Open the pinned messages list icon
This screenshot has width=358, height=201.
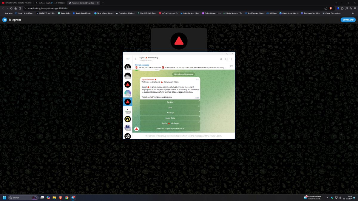click(x=231, y=66)
